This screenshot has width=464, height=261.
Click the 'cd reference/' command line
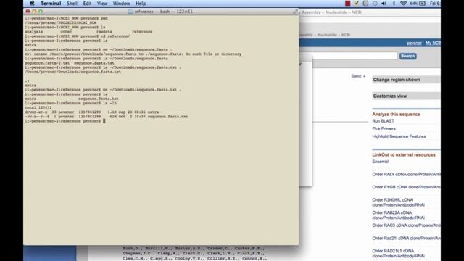pos(78,36)
